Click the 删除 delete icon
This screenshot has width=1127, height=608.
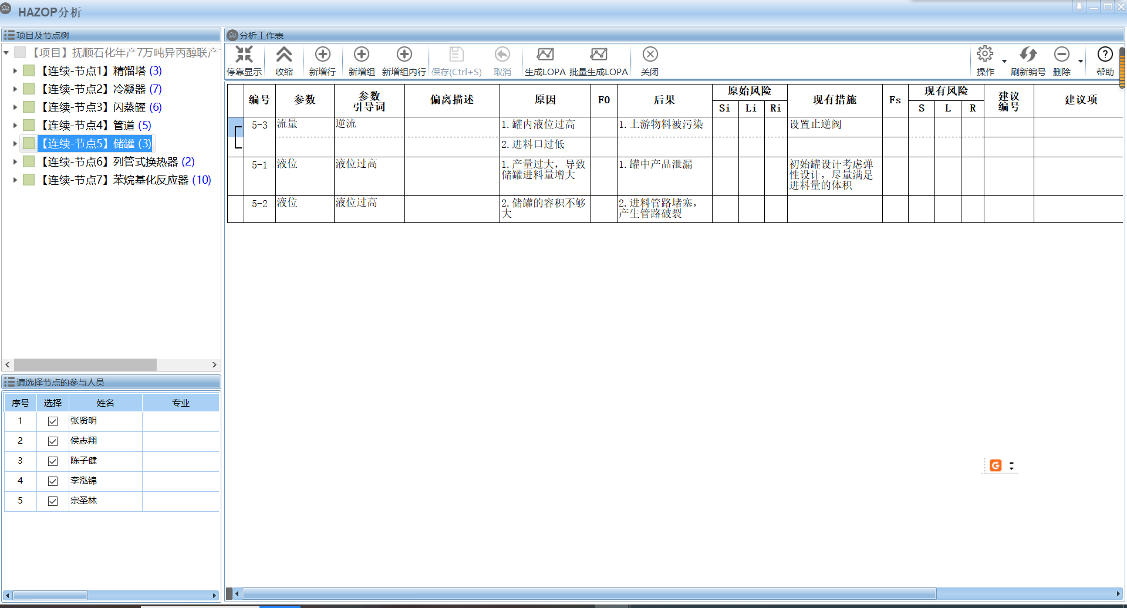(x=1062, y=55)
